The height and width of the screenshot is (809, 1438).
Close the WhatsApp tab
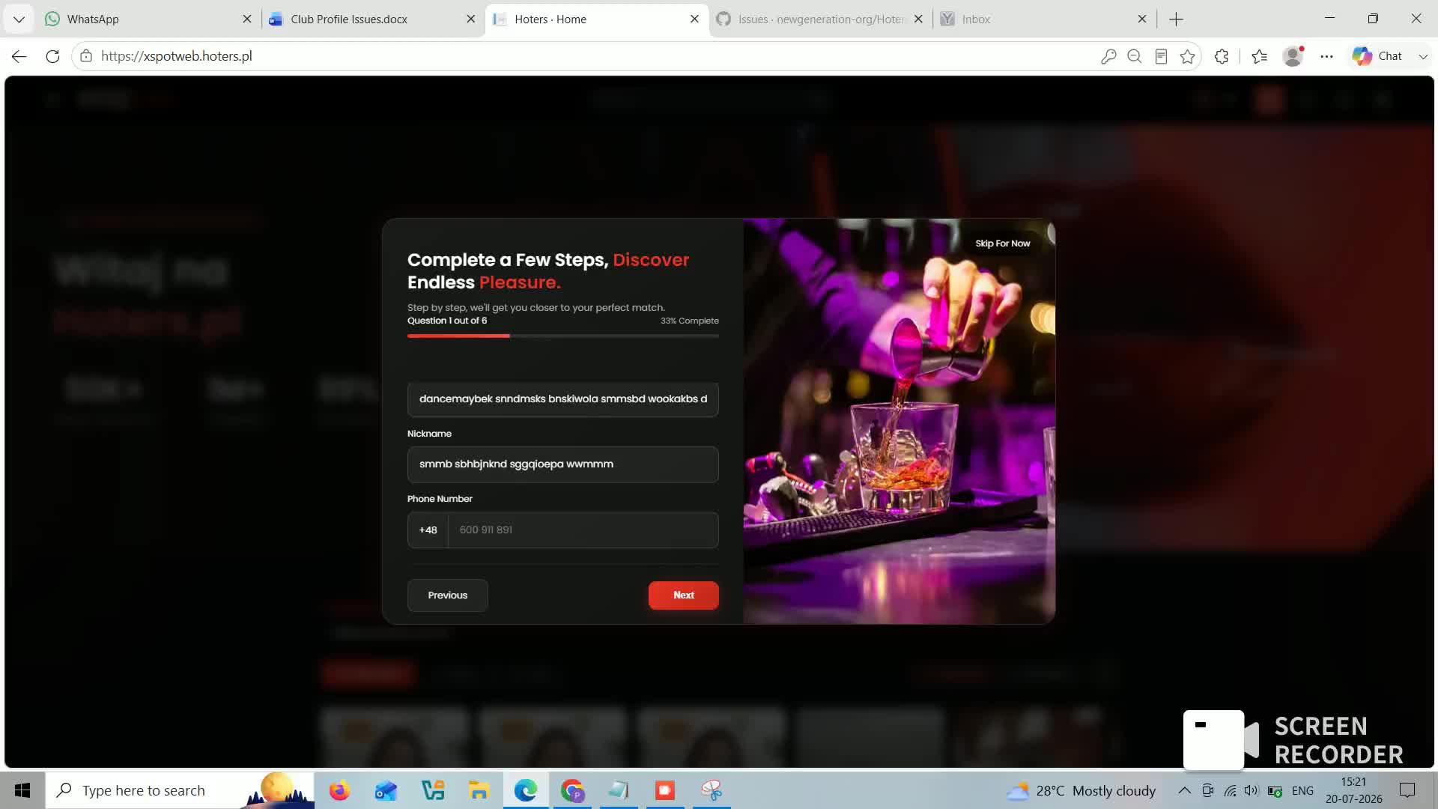point(247,19)
